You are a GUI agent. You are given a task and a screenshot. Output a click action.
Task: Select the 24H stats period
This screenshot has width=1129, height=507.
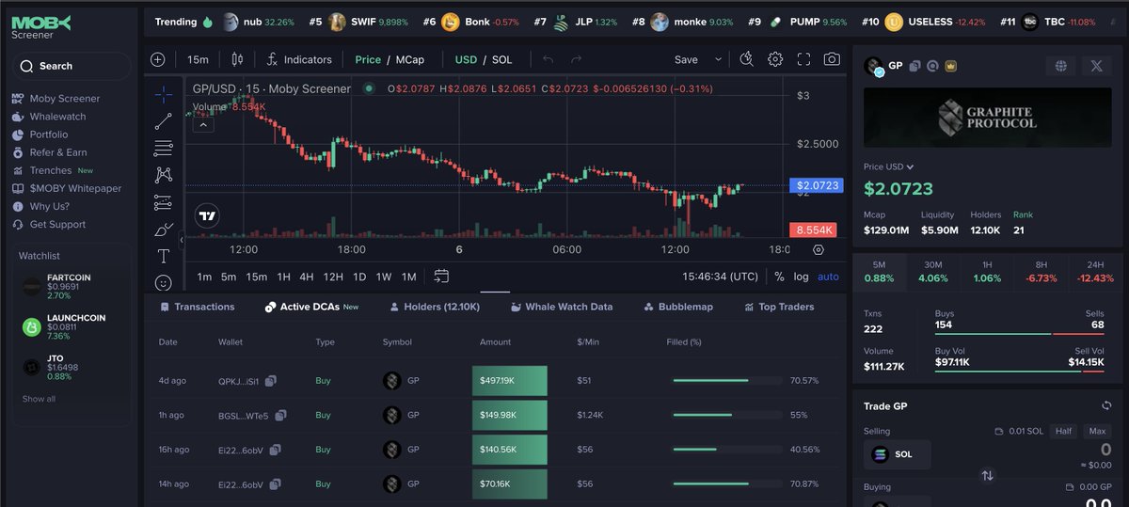(x=1095, y=272)
